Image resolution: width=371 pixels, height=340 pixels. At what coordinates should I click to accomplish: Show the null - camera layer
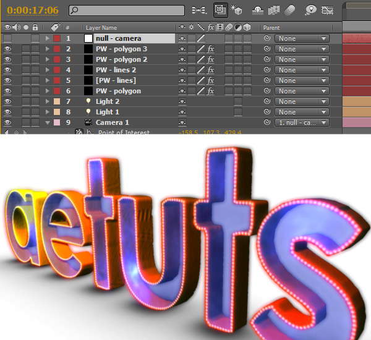tap(7, 38)
